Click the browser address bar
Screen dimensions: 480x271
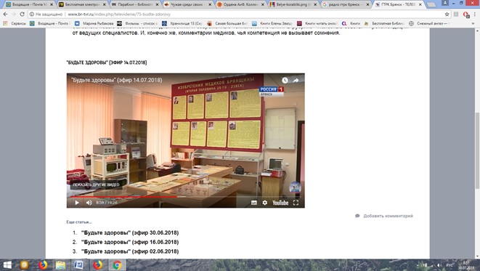[239, 14]
